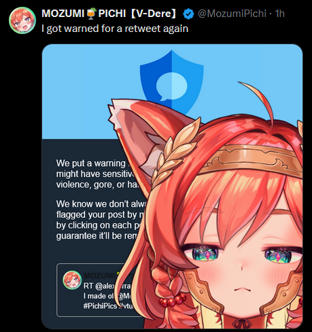Open the MOZUMI PICHI [V-Dere] display name

coord(109,14)
